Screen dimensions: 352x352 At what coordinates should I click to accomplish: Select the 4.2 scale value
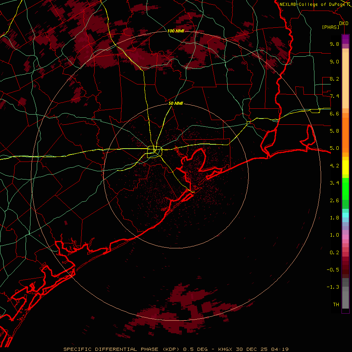[x=334, y=166]
